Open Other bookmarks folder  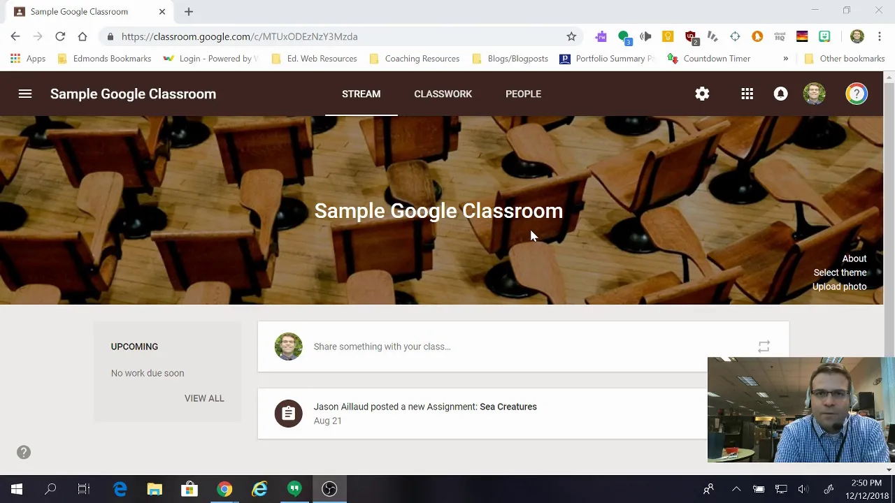(x=845, y=59)
